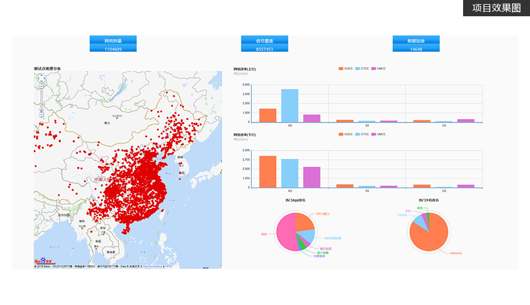Click the map zoom slider track
Screen dimensions: 530x305
point(41,100)
